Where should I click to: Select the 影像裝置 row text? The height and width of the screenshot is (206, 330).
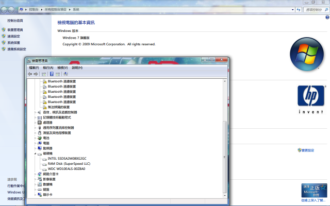49,179
